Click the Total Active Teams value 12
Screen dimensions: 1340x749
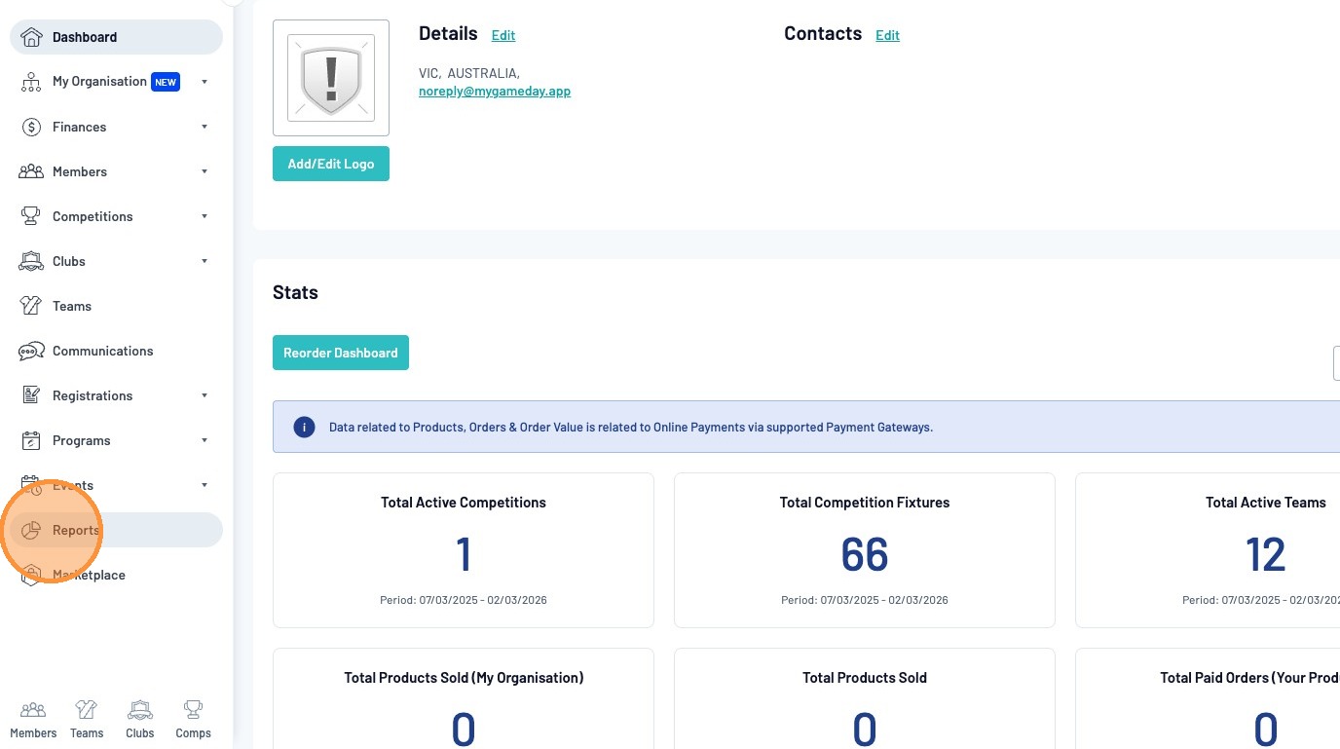tap(1266, 554)
